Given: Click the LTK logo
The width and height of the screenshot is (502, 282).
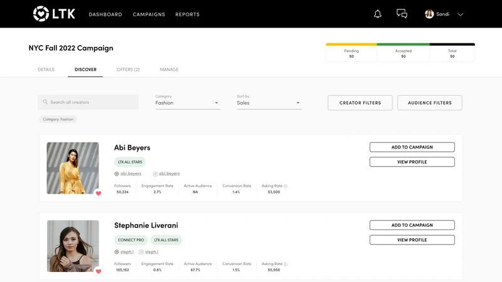Looking at the screenshot, I should click(x=54, y=14).
